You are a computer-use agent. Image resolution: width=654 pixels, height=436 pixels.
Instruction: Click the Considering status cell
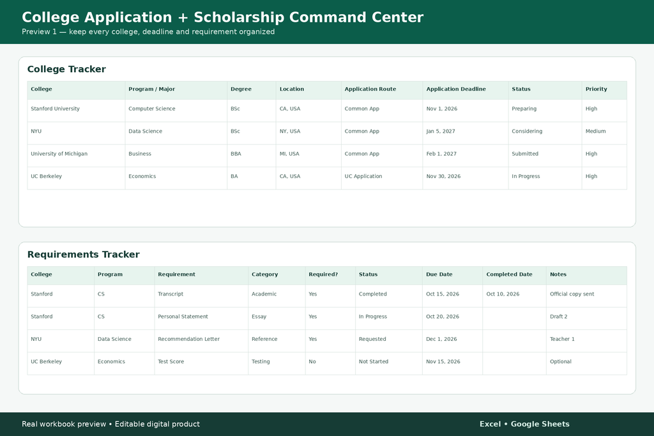pyautogui.click(x=545, y=133)
